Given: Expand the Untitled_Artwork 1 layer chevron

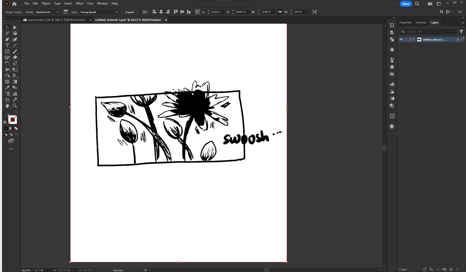Looking at the screenshot, I should point(413,40).
